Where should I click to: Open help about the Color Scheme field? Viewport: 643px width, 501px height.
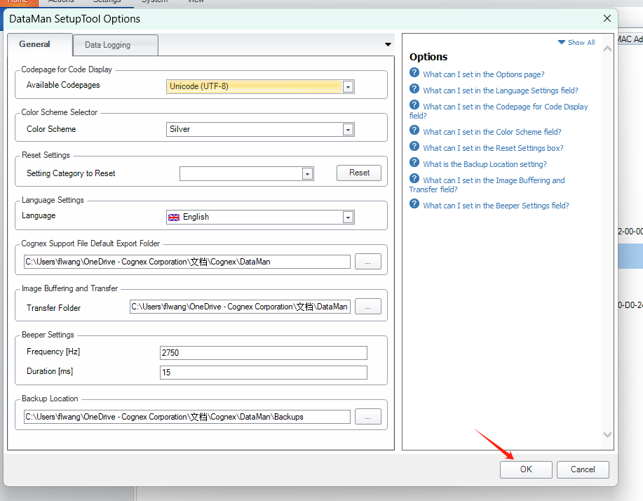pos(492,132)
